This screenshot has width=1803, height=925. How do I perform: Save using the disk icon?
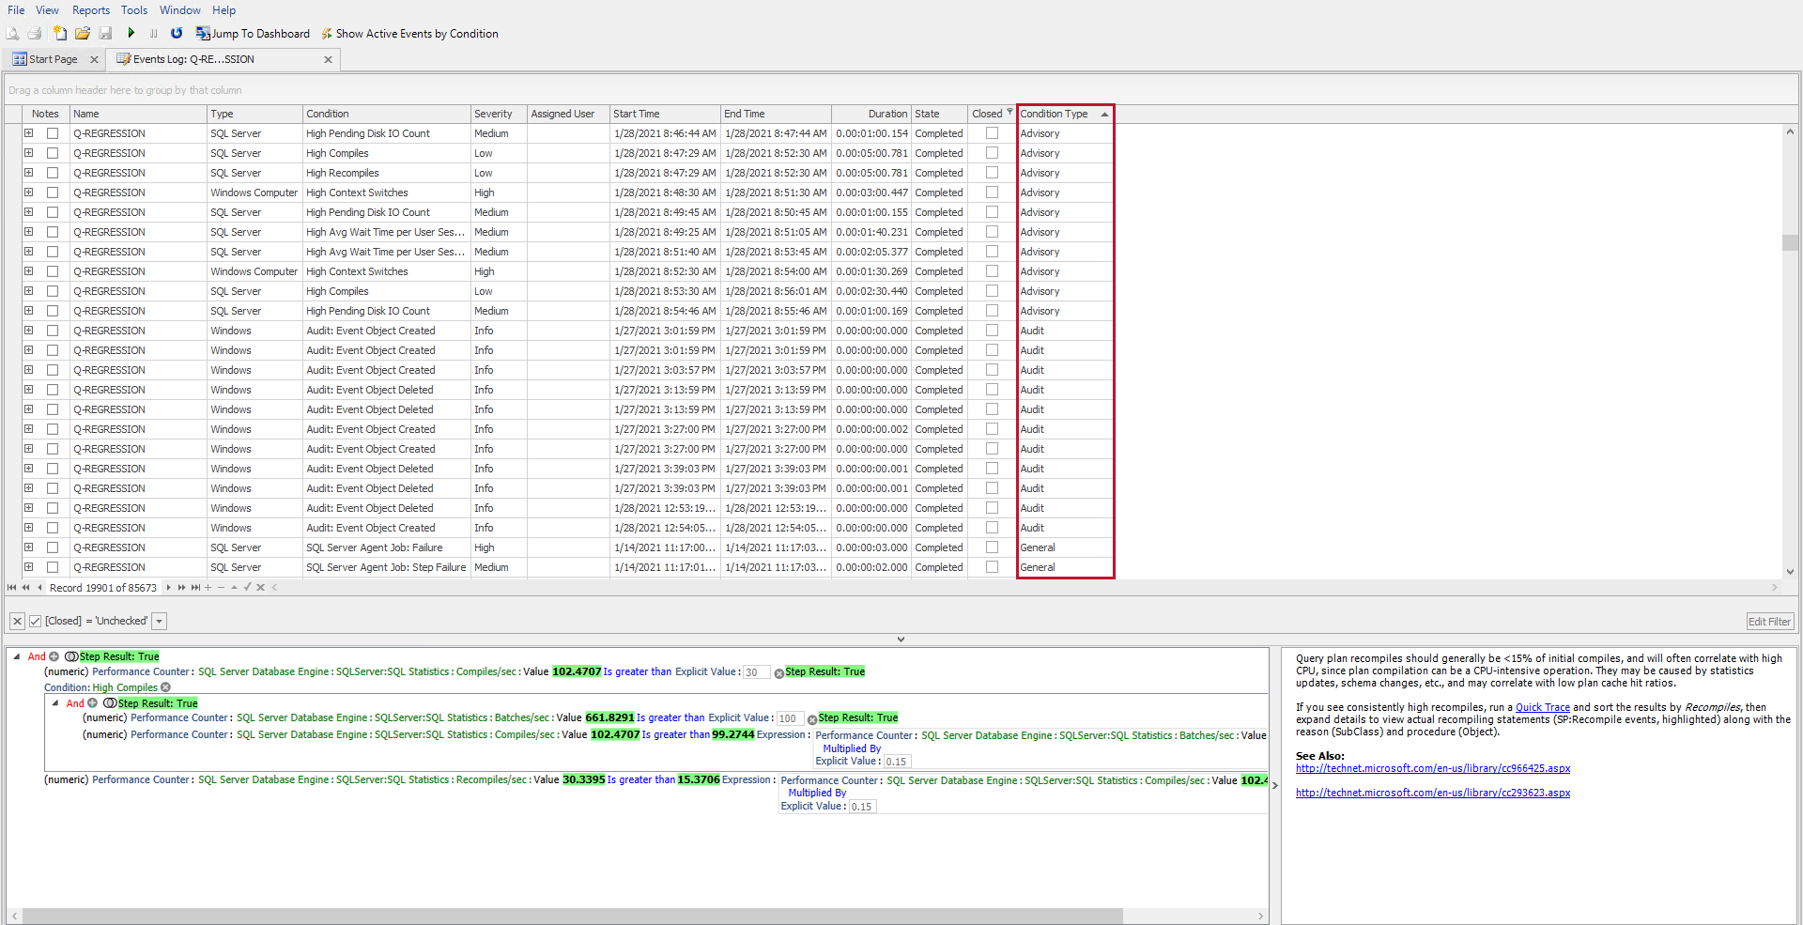coord(105,33)
